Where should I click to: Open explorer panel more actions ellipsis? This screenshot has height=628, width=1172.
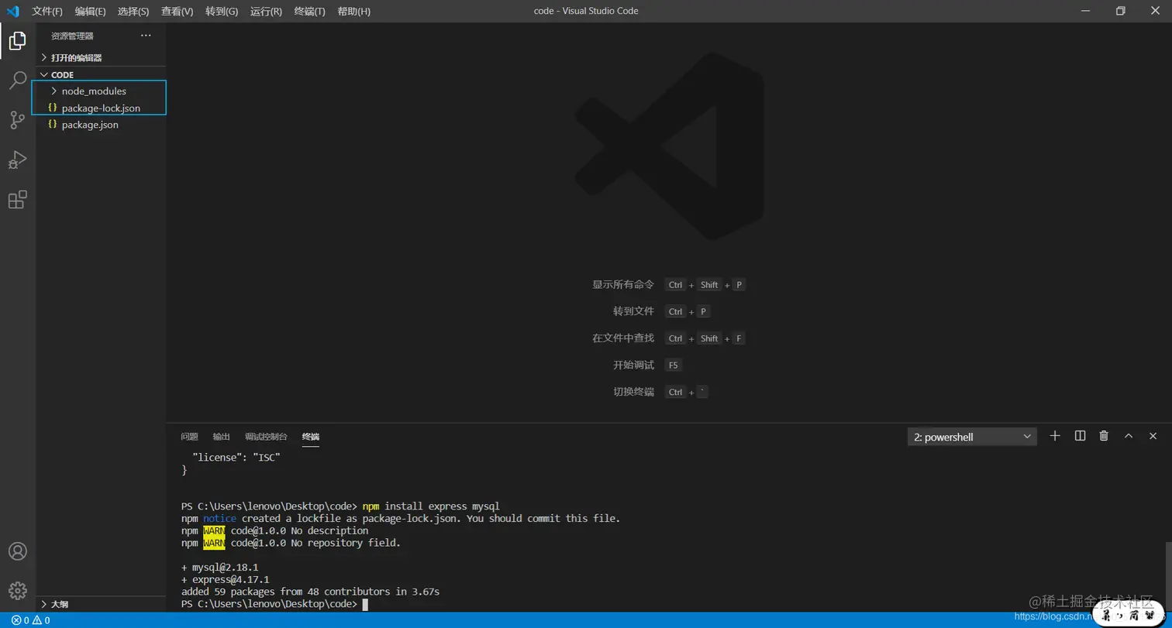[x=146, y=36]
